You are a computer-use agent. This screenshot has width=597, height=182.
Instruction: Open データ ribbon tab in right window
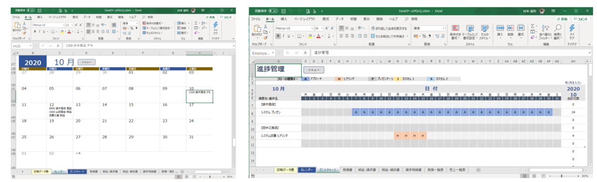[339, 19]
